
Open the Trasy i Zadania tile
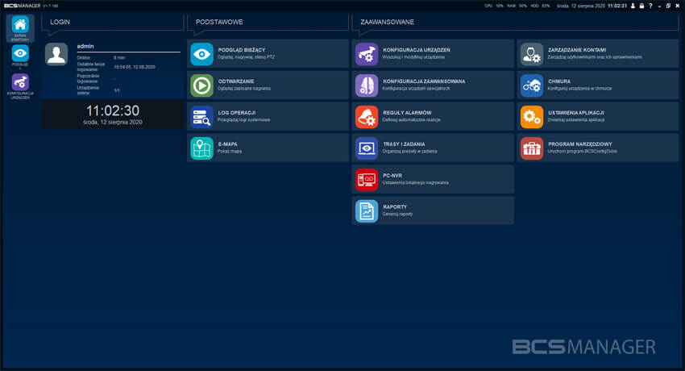[x=433, y=148]
